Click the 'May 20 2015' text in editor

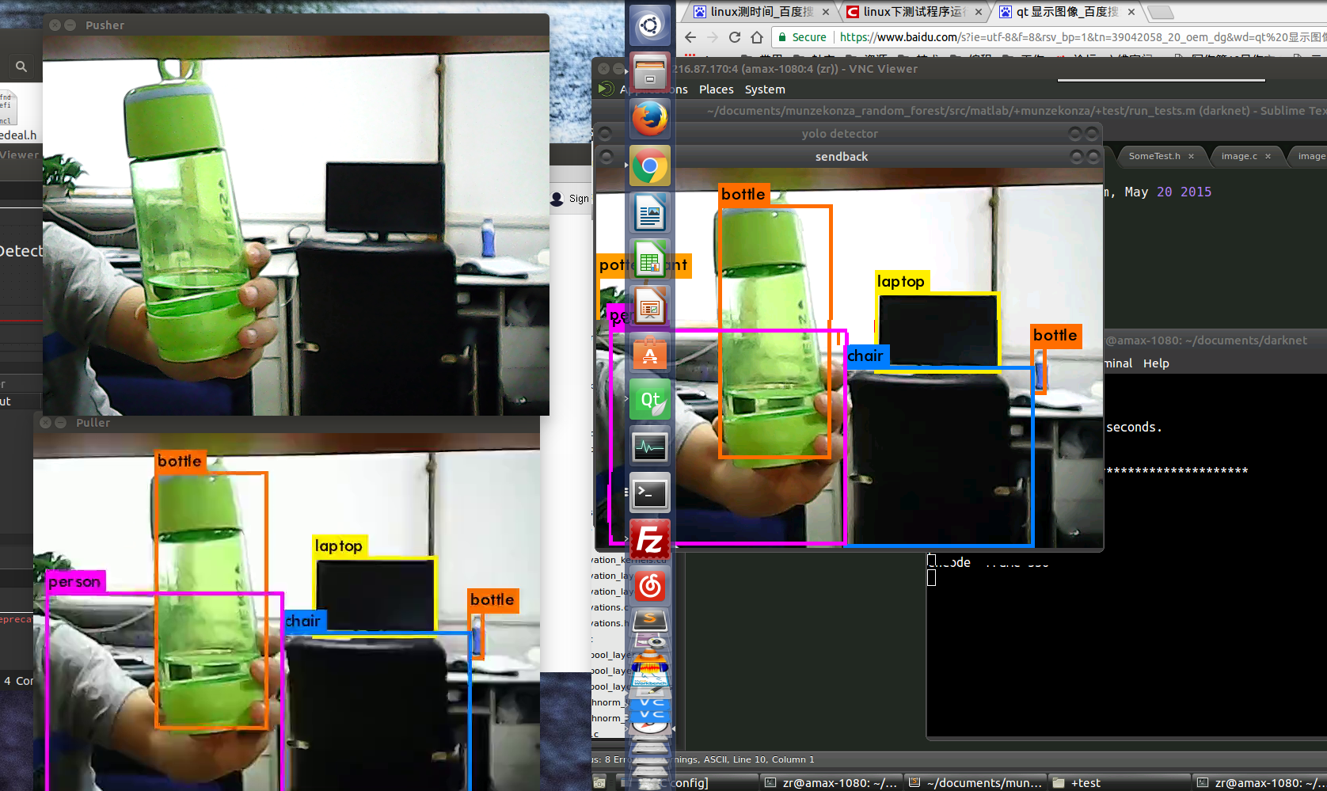pos(1168,192)
